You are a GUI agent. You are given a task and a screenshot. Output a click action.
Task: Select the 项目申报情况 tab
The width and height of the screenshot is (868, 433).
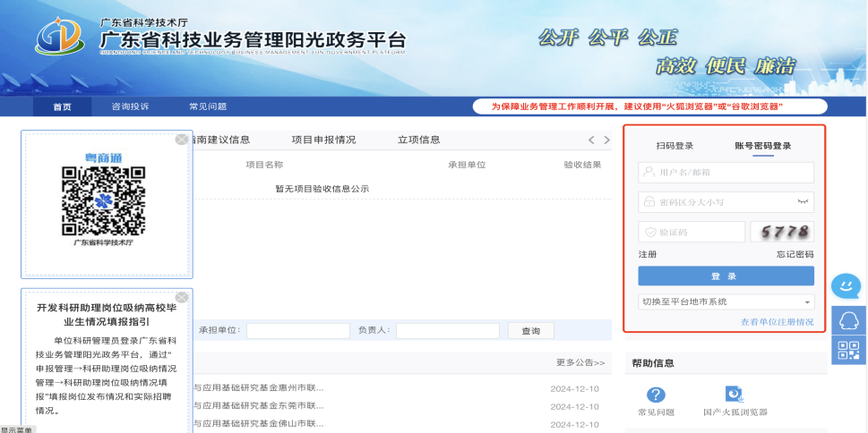coord(323,140)
